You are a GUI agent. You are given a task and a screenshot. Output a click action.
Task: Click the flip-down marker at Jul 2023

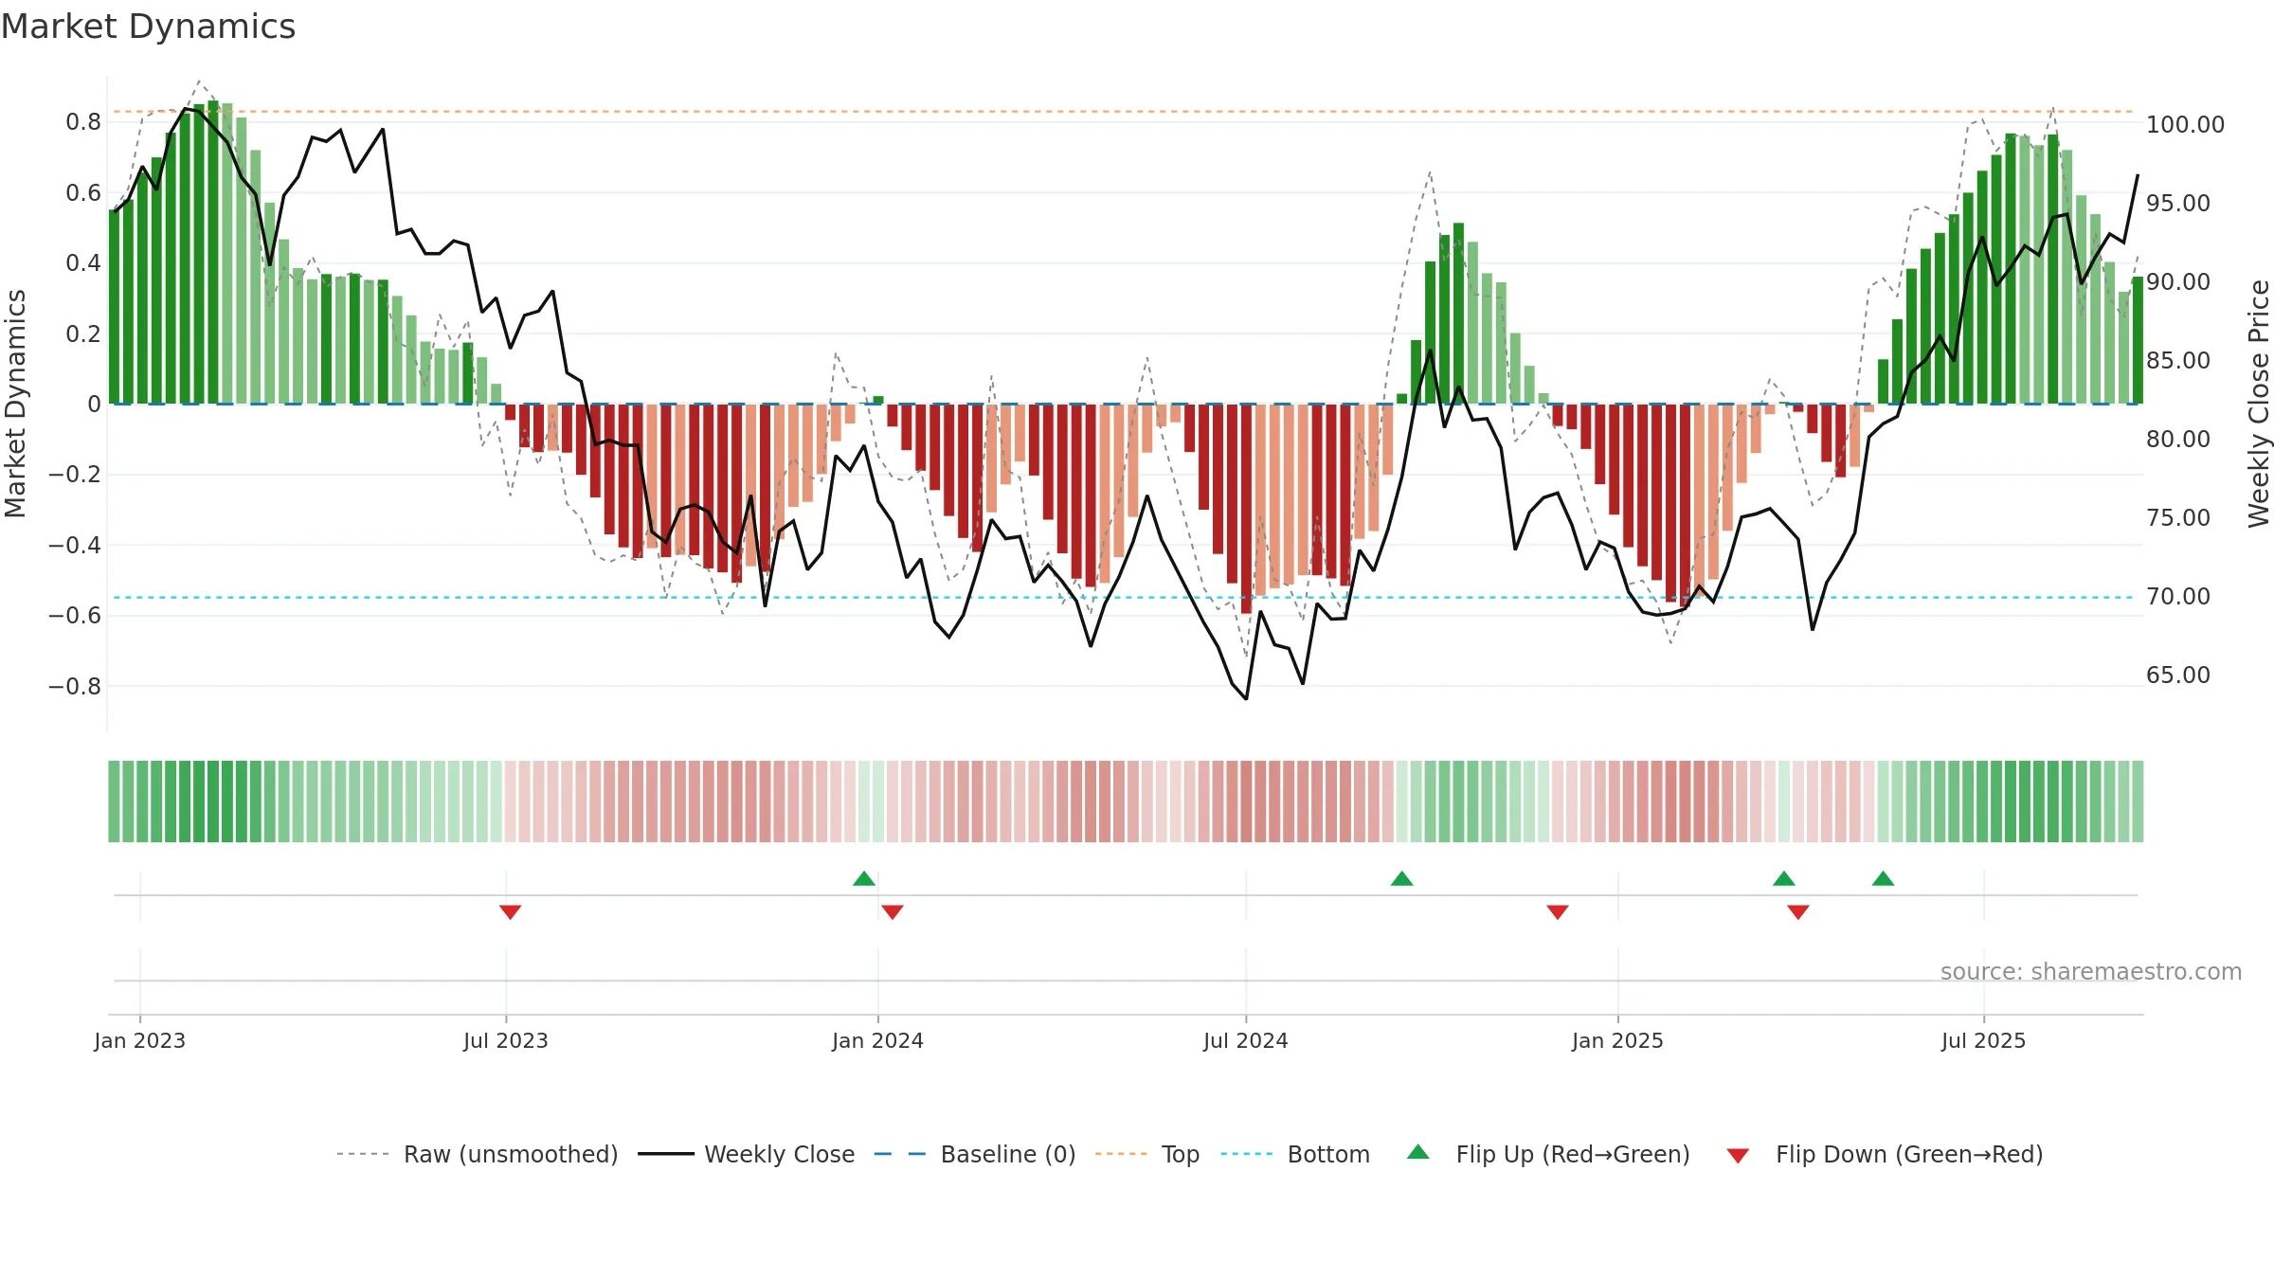(510, 911)
